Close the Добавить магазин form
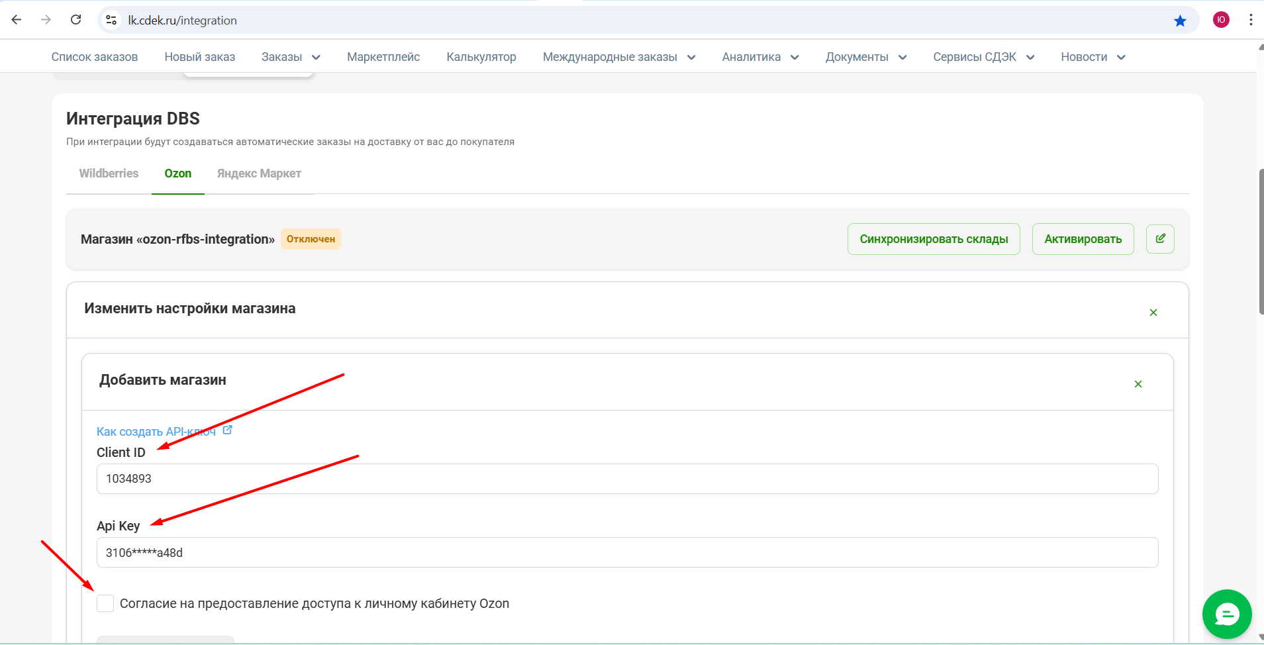 pyautogui.click(x=1138, y=384)
